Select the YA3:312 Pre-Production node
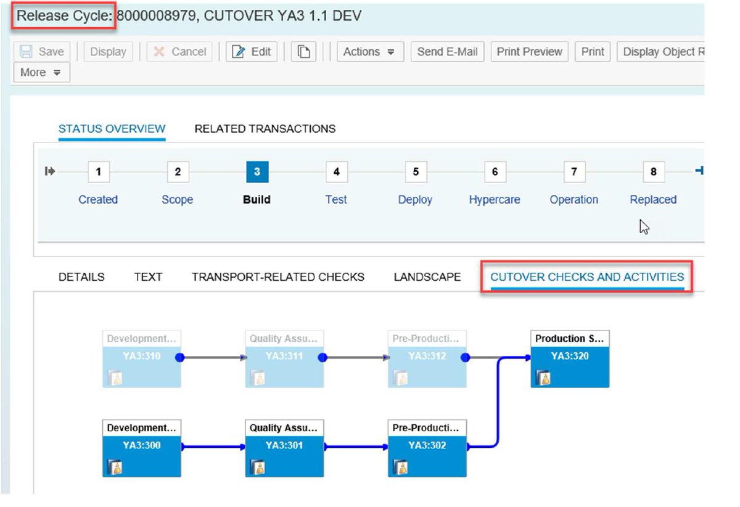This screenshot has width=740, height=507. click(x=427, y=359)
